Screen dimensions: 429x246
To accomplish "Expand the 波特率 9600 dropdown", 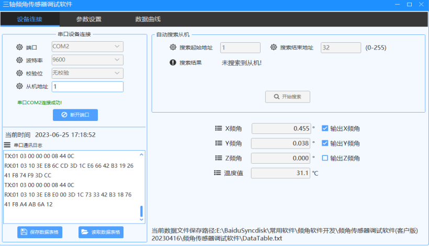I will coord(87,59).
